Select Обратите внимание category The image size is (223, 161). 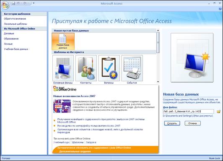[15, 18]
